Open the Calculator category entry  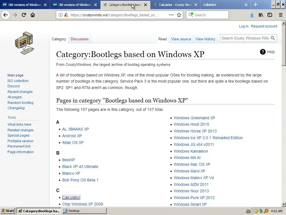[x=71, y=197]
